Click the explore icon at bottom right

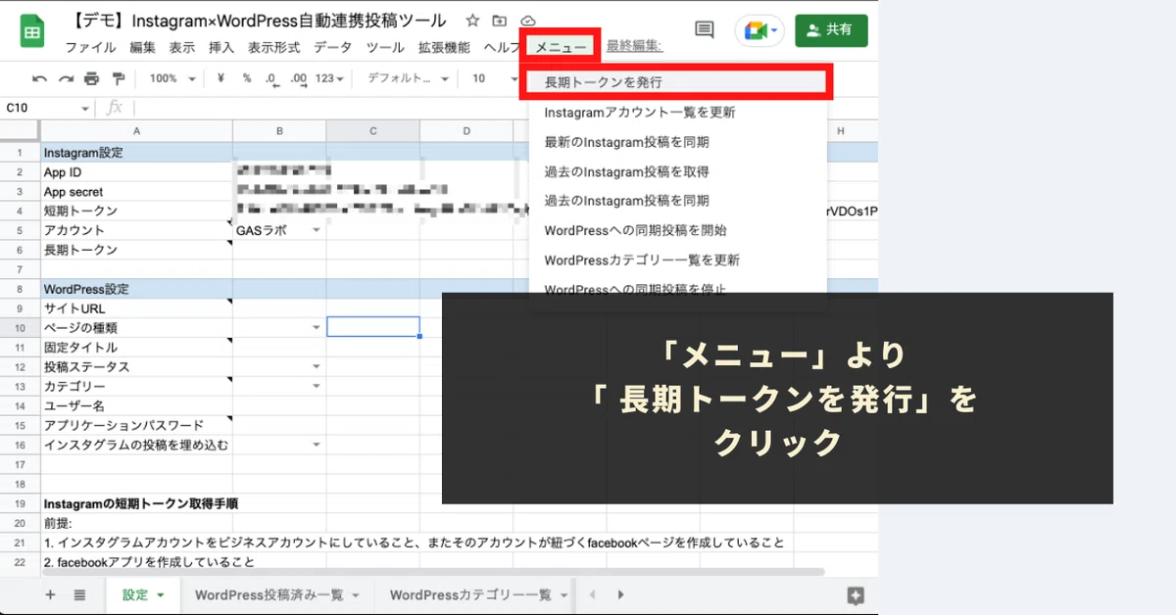point(856,594)
